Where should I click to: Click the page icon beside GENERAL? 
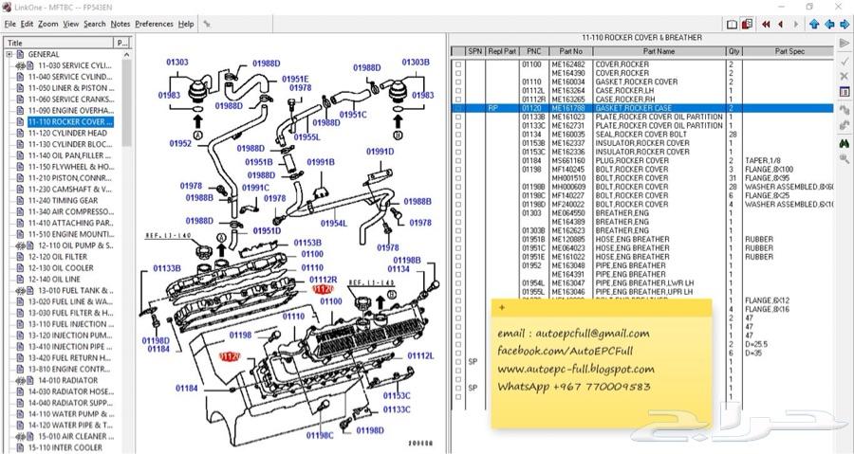point(20,54)
